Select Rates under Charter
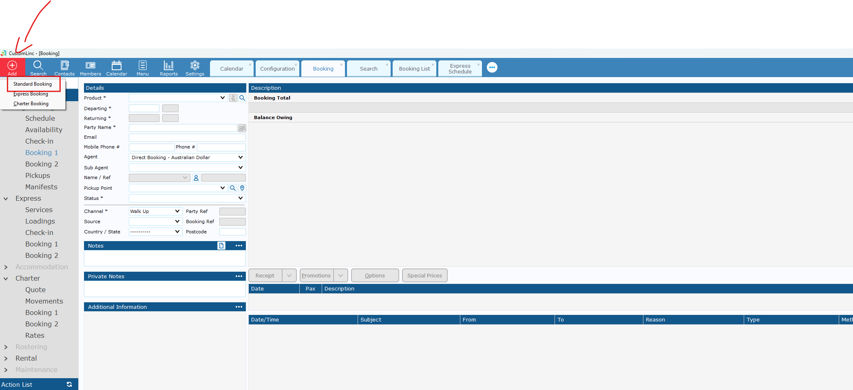Viewport: 853px width, 390px height. tap(35, 335)
